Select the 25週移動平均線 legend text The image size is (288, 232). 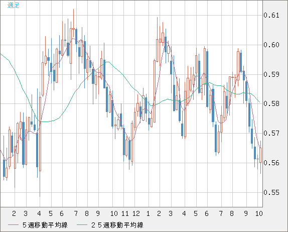pyautogui.click(x=117, y=225)
